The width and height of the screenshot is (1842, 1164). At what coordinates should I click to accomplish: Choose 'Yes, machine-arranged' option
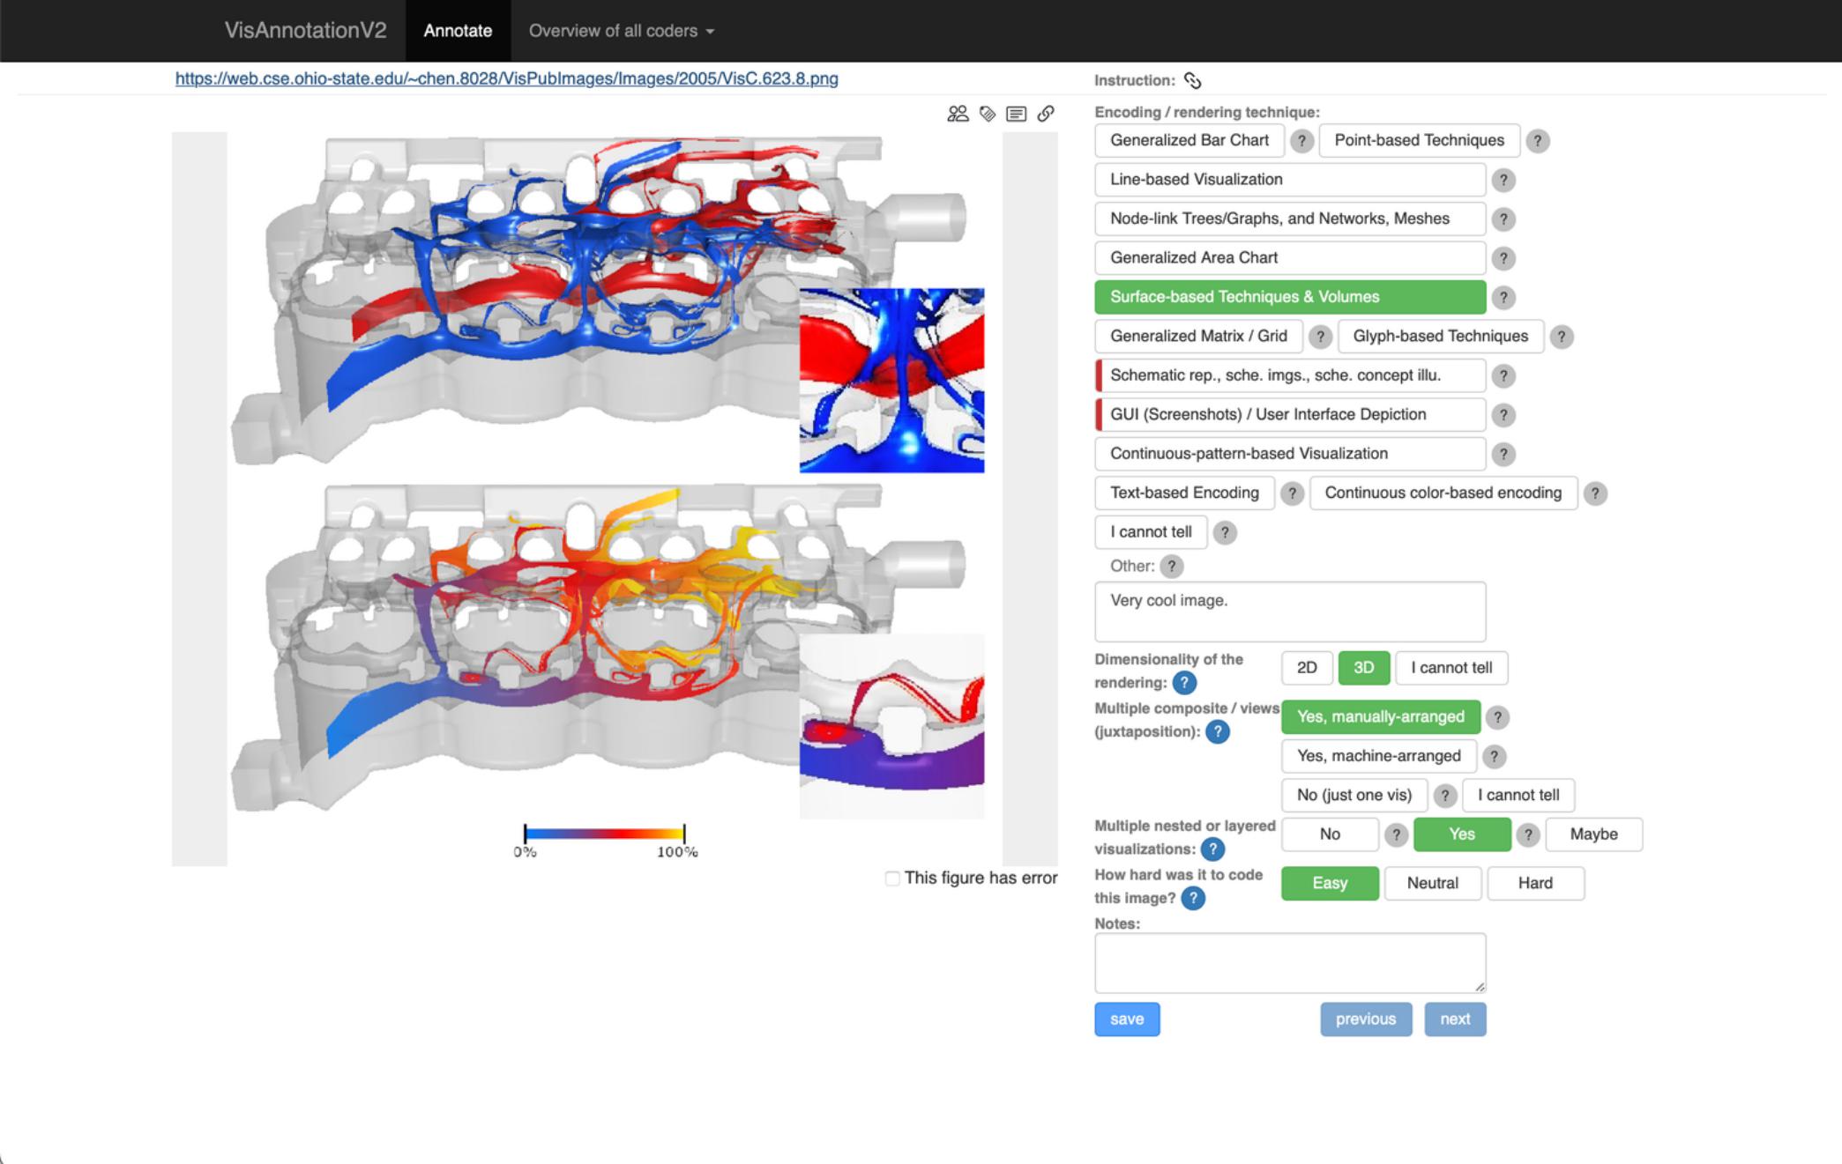coord(1378,756)
